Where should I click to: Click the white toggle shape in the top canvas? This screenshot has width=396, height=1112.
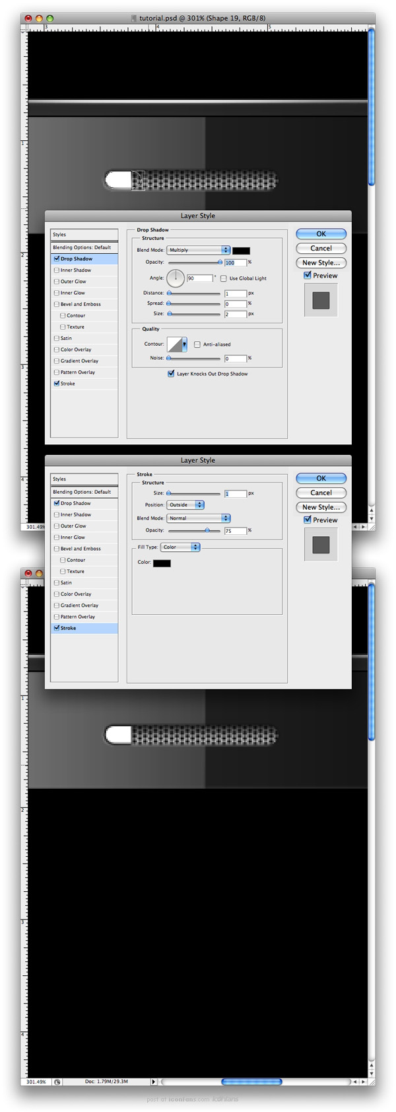pos(119,180)
